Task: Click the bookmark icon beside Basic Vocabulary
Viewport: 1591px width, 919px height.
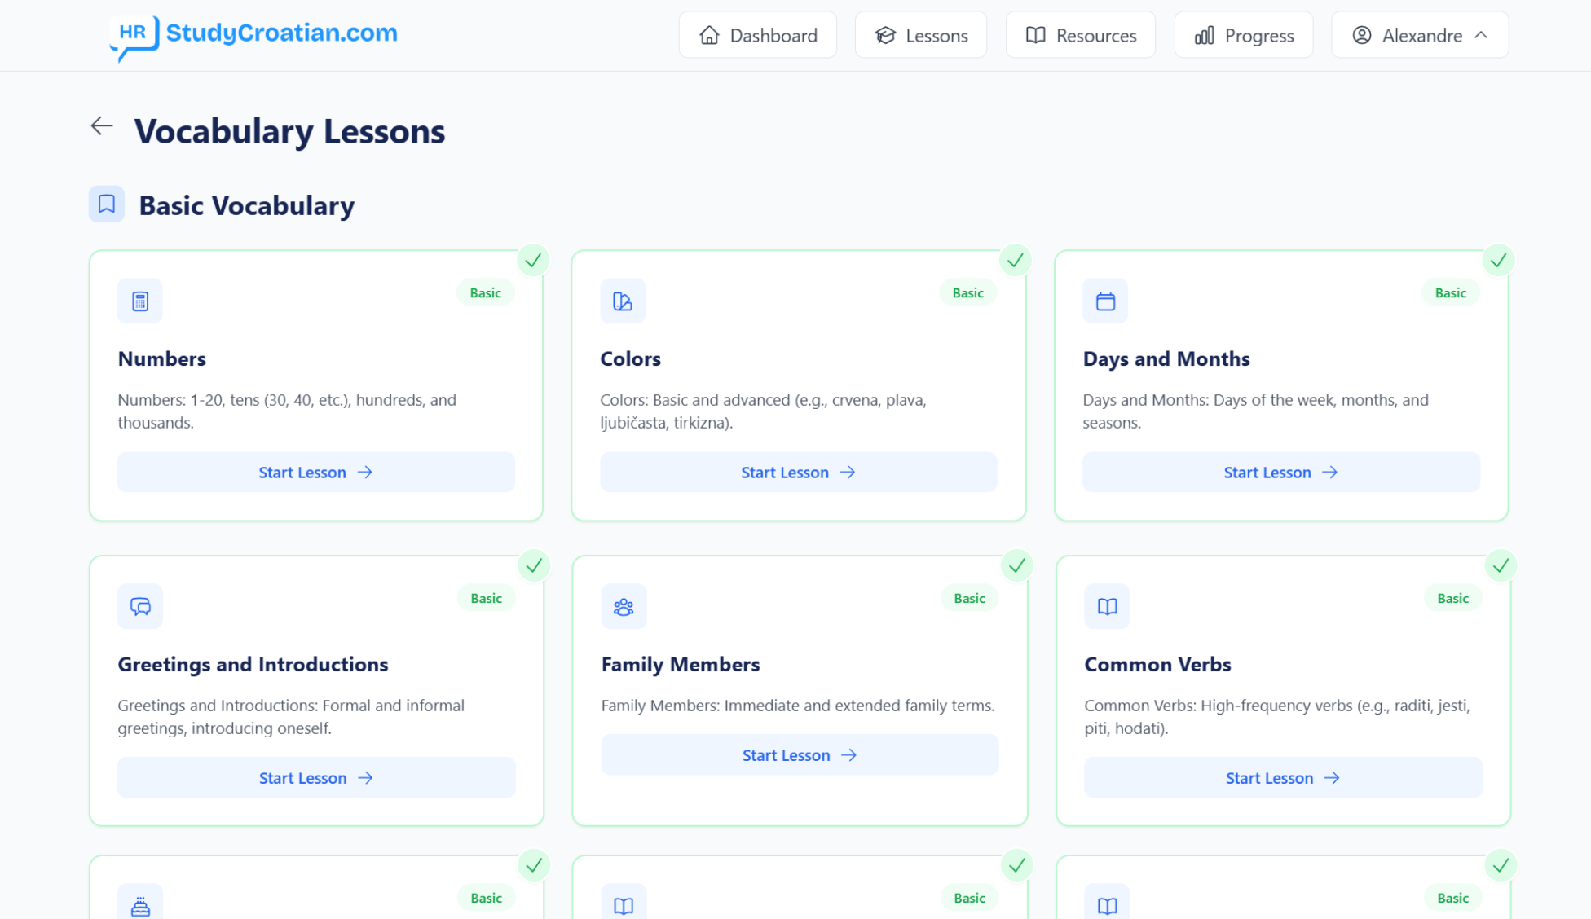Action: [107, 204]
